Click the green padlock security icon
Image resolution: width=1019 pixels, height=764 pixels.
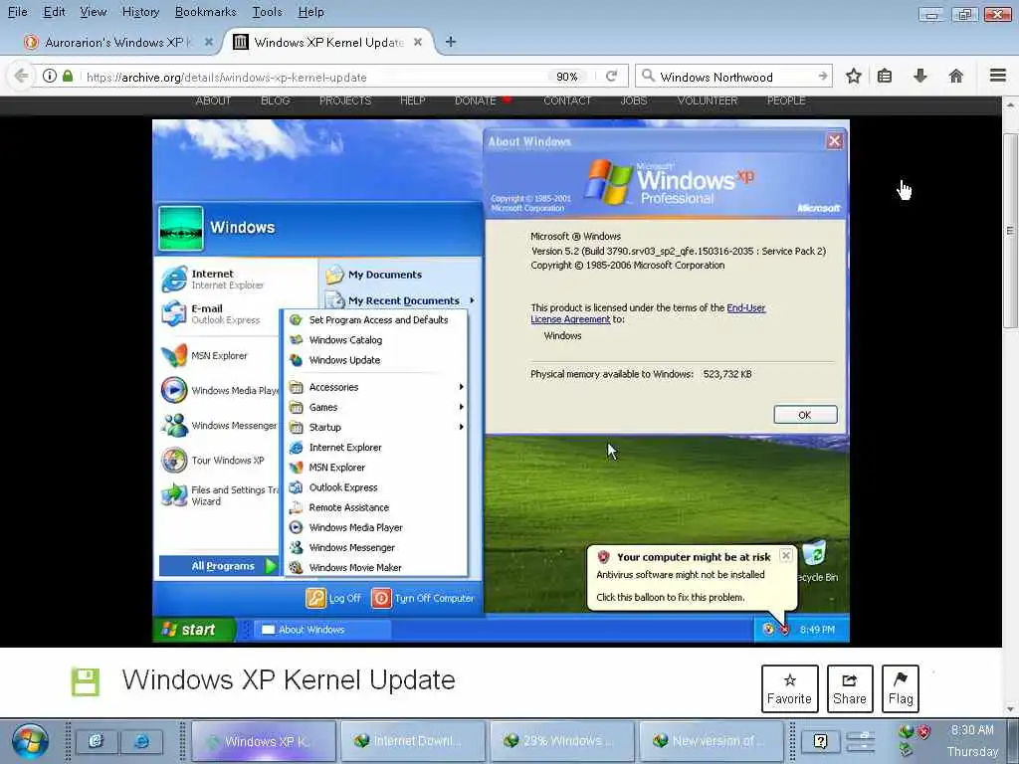68,76
